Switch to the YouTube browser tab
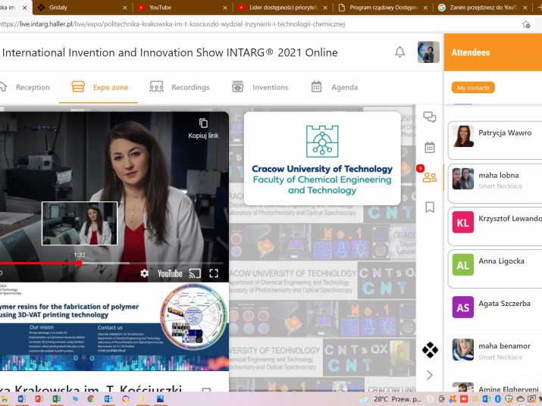 181,8
